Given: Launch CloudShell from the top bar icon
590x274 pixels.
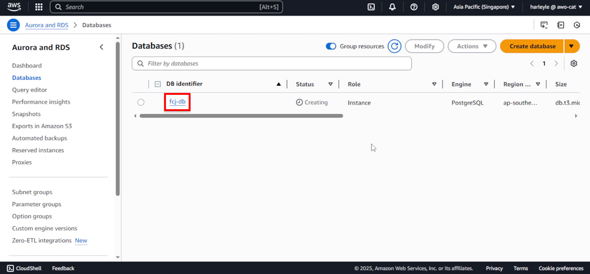Looking at the screenshot, I should coord(371,7).
